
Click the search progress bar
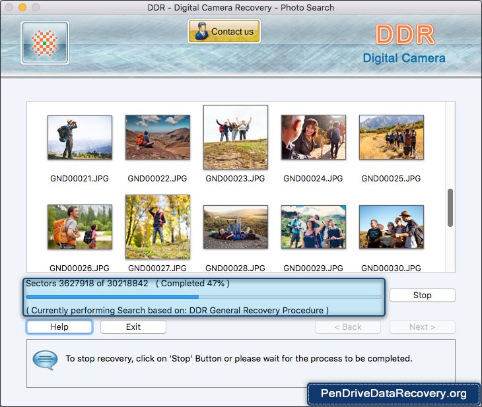[x=203, y=297]
